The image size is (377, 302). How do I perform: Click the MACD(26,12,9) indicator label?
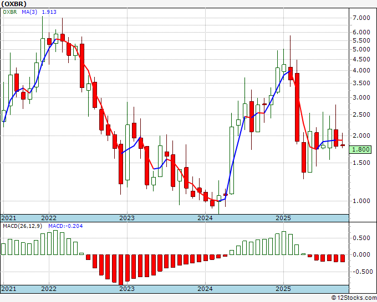pos(23,226)
